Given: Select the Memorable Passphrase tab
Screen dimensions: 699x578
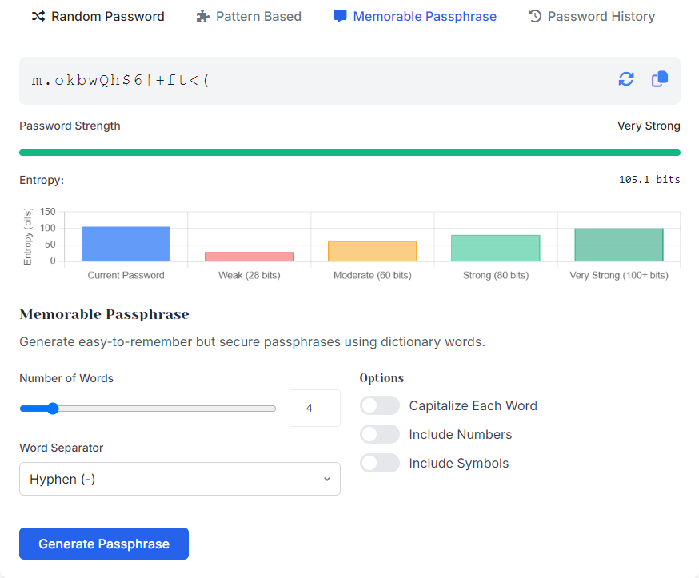Looking at the screenshot, I should 415,17.
